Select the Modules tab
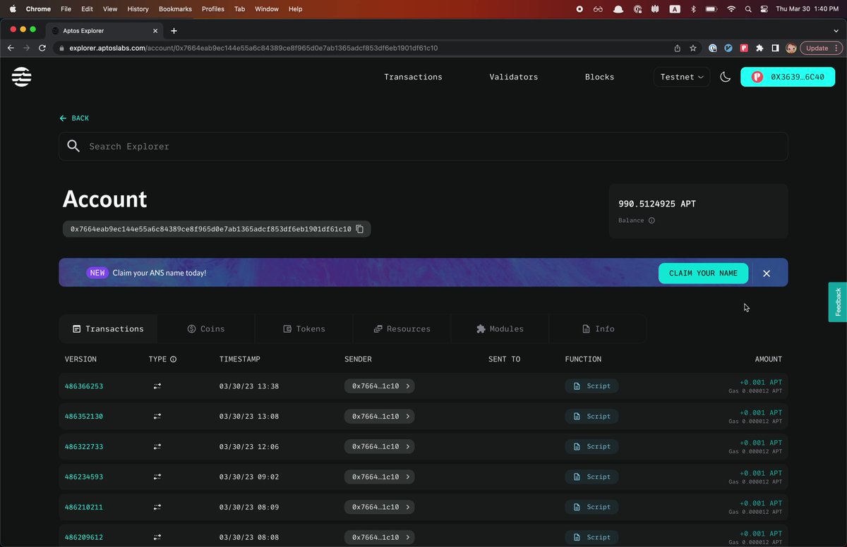 tap(500, 328)
